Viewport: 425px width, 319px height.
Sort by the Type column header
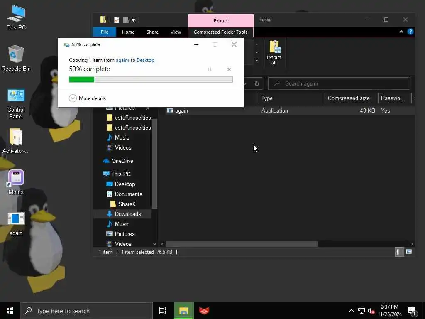pos(291,98)
